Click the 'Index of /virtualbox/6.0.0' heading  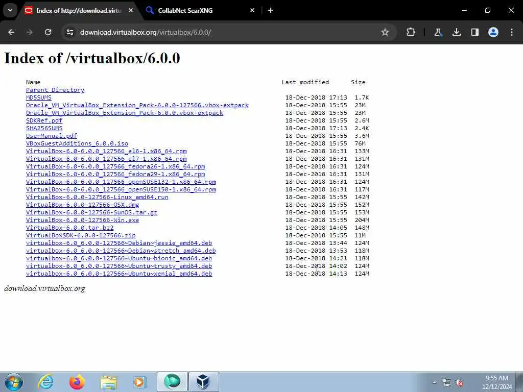92,58
